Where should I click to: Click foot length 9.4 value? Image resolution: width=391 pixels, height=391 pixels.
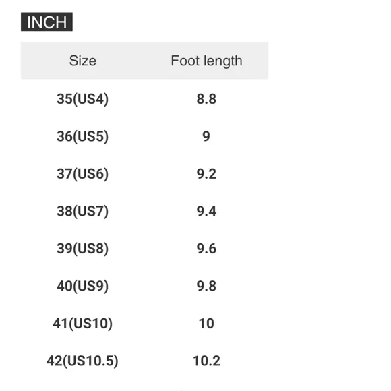[206, 211]
